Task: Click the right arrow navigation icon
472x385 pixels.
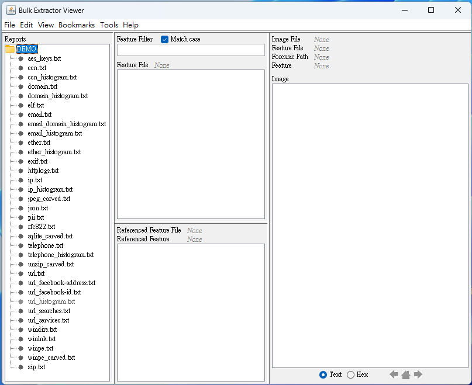Action: [418, 374]
